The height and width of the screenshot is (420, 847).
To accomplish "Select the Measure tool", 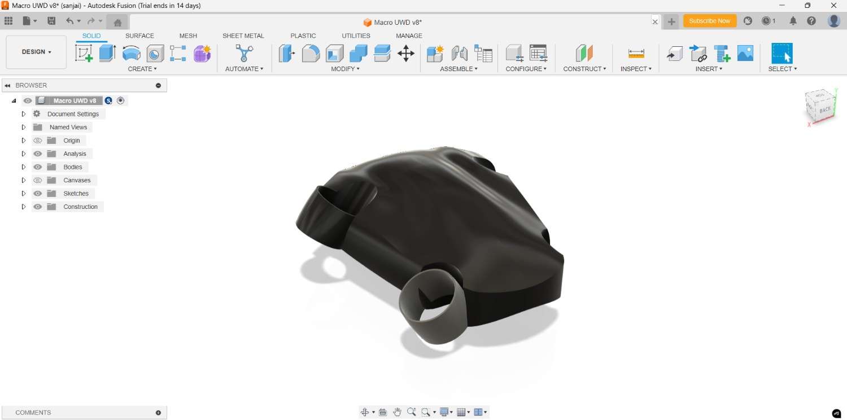I will [x=636, y=54].
